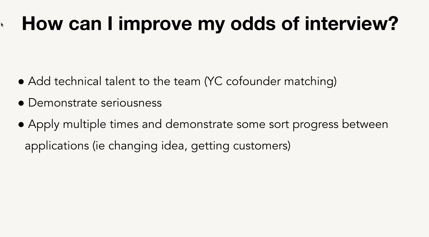
Task: Click the word 'How' in the title
Action: click(x=42, y=23)
